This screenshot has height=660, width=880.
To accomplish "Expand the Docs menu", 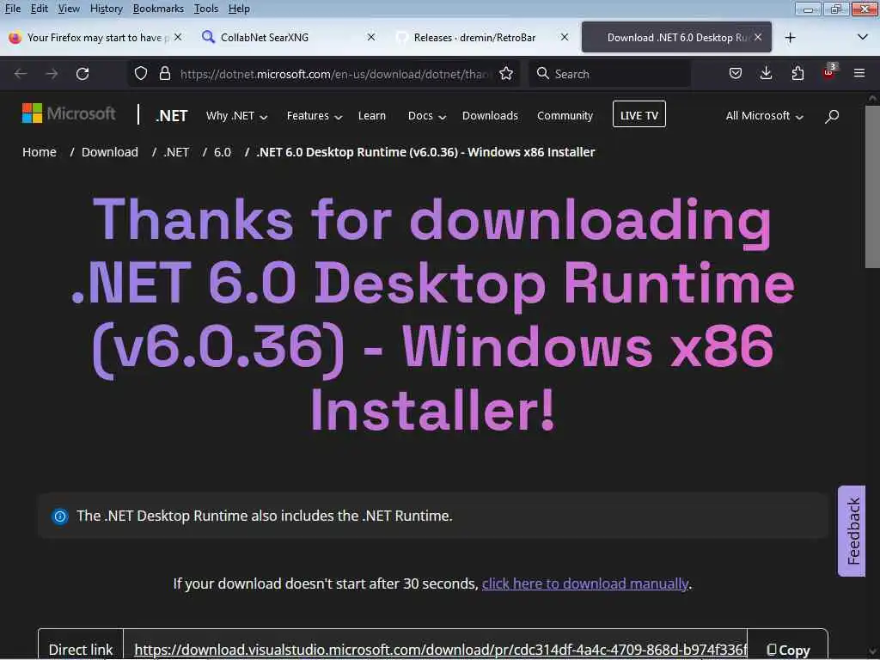I will pyautogui.click(x=426, y=116).
